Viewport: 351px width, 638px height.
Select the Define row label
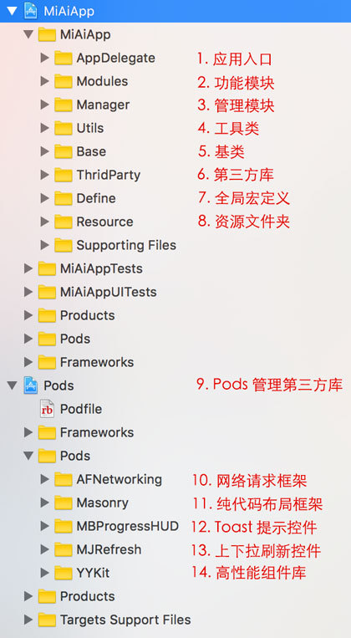tap(96, 198)
